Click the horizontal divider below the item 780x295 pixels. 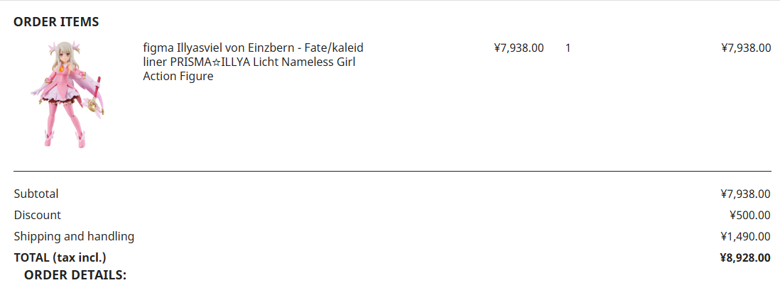392,171
